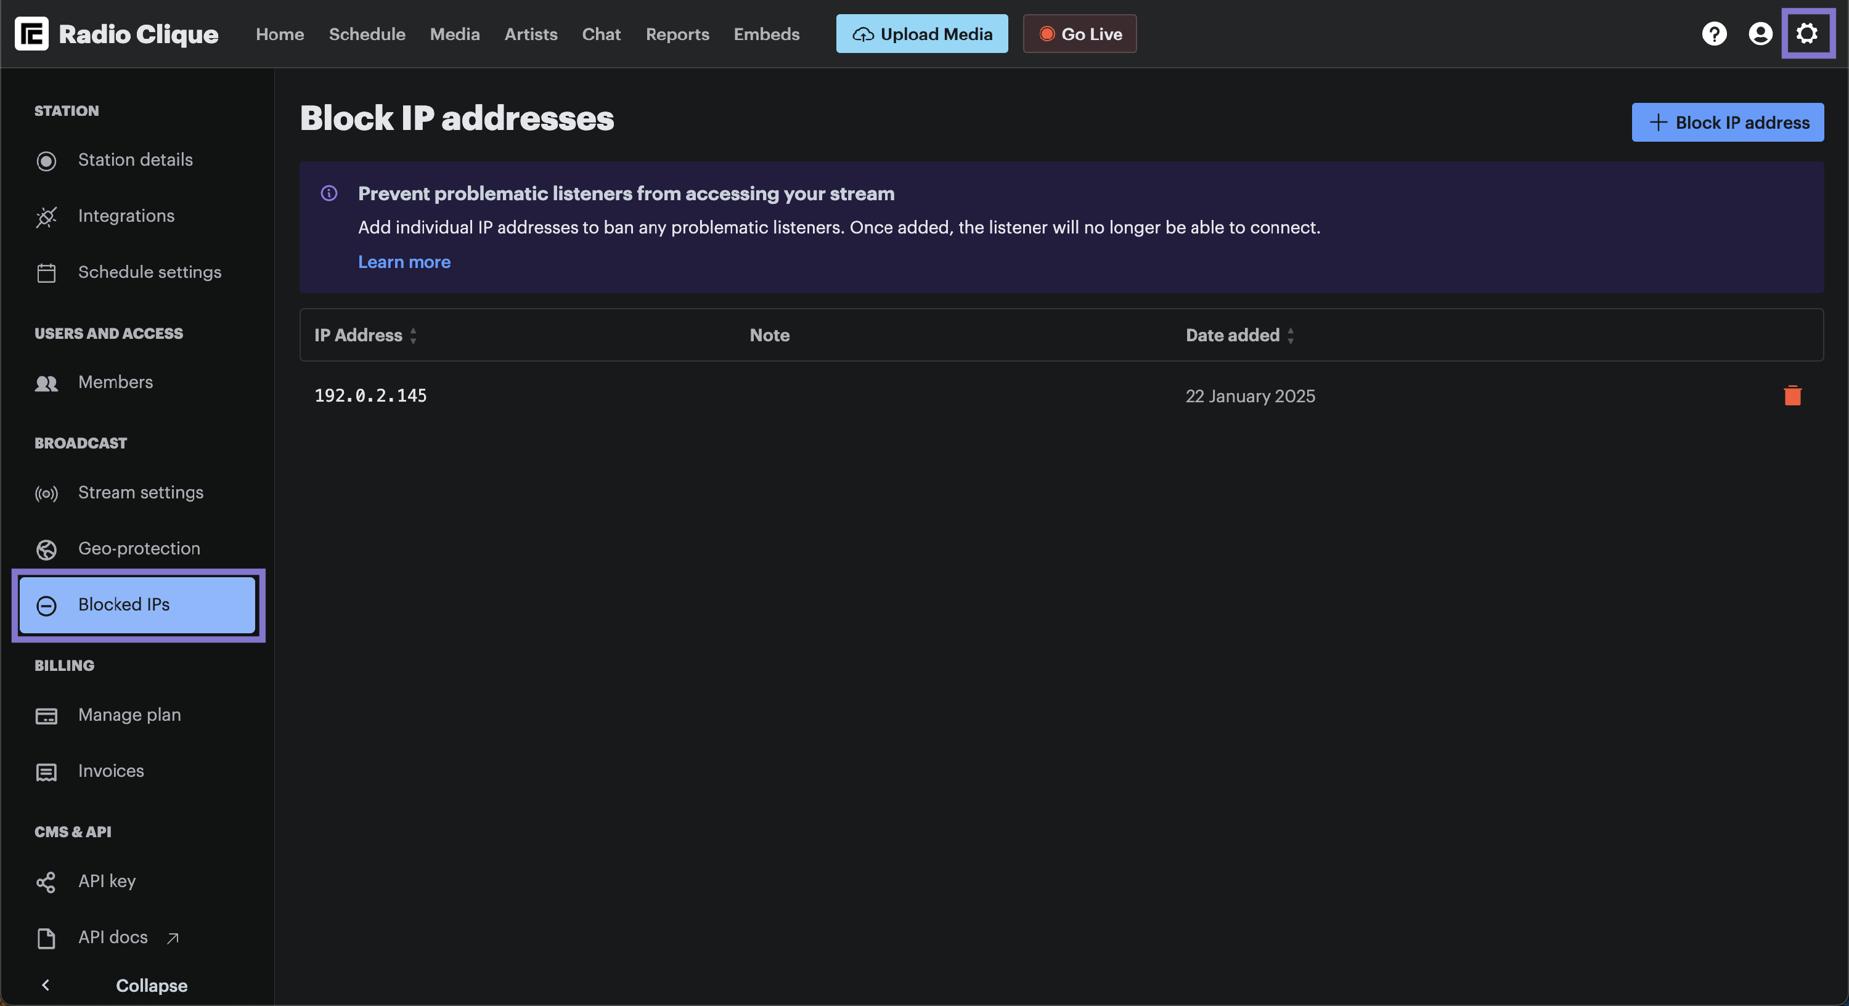This screenshot has height=1006, width=1849.
Task: Delete blocked IP 192.0.2.145 with trash icon
Action: 1792,396
